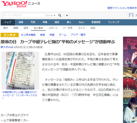
Task: Open the アジア・韓流 sublink
Action: coord(78,35)
